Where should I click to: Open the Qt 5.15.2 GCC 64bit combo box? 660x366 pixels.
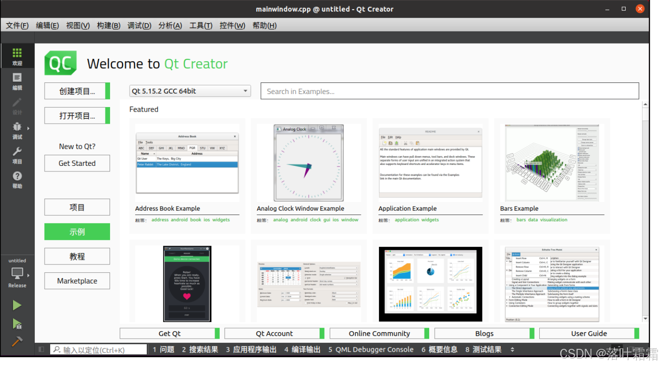point(190,91)
